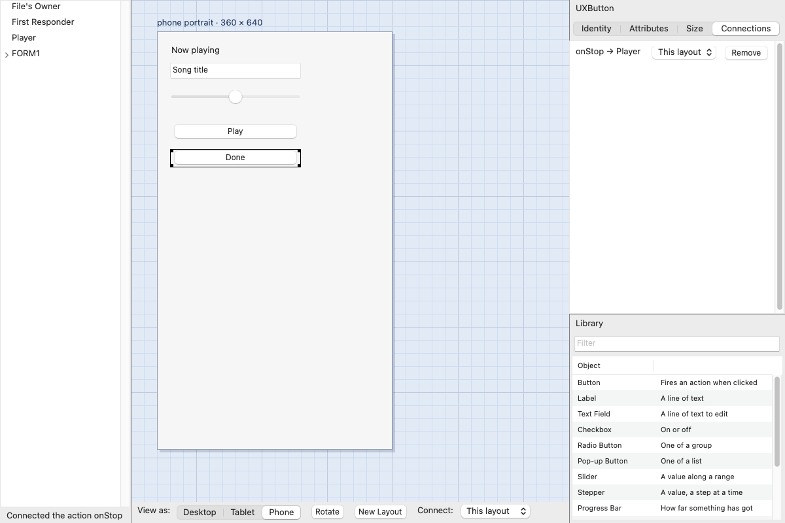Expand the FORM1 tree item
The image size is (785, 523).
click(7, 54)
